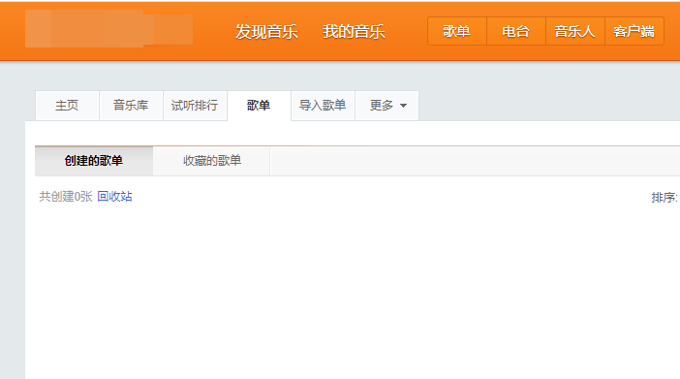Open the 发现音乐 section
Screen dimensions: 680x379
tap(266, 31)
